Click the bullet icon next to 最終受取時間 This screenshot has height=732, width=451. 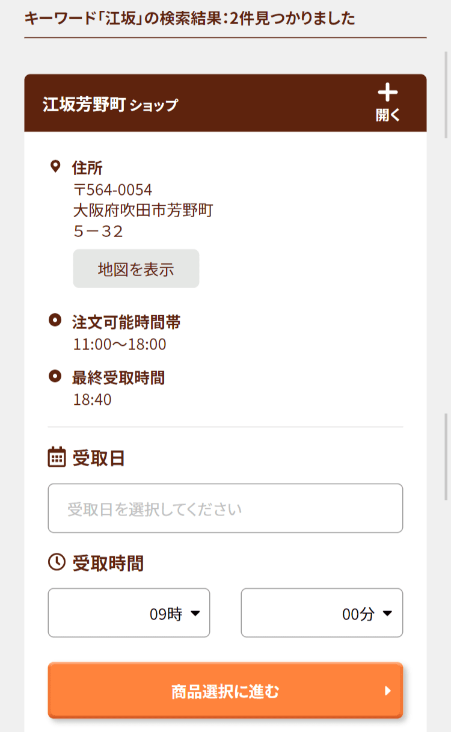pyautogui.click(x=55, y=377)
